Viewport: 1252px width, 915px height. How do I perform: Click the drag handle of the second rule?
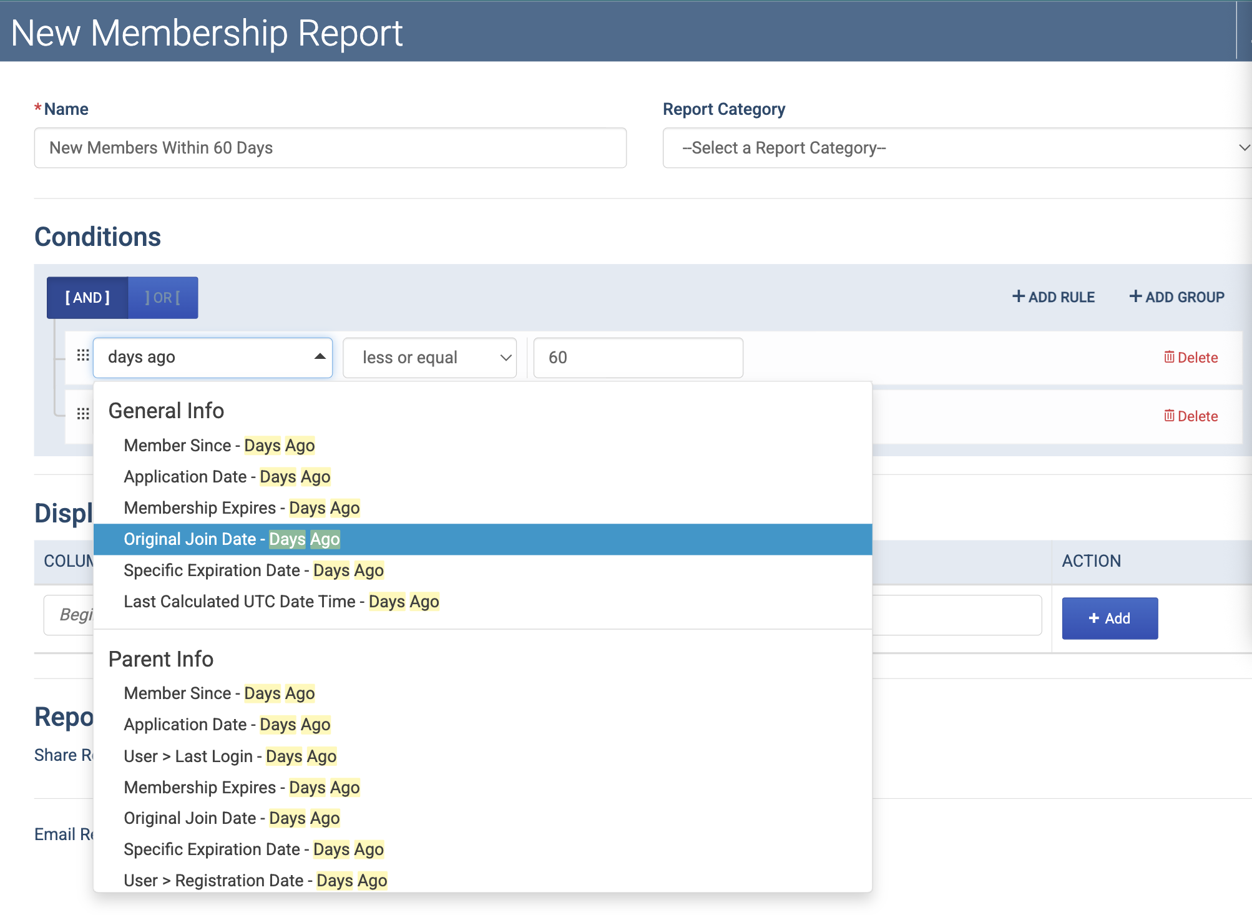click(x=83, y=414)
